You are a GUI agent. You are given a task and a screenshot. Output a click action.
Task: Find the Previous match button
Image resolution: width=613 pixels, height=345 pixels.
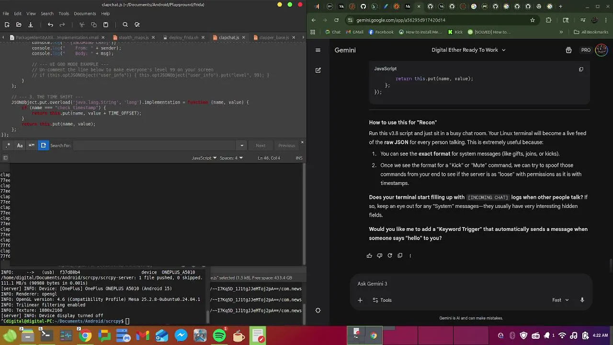coord(286,146)
